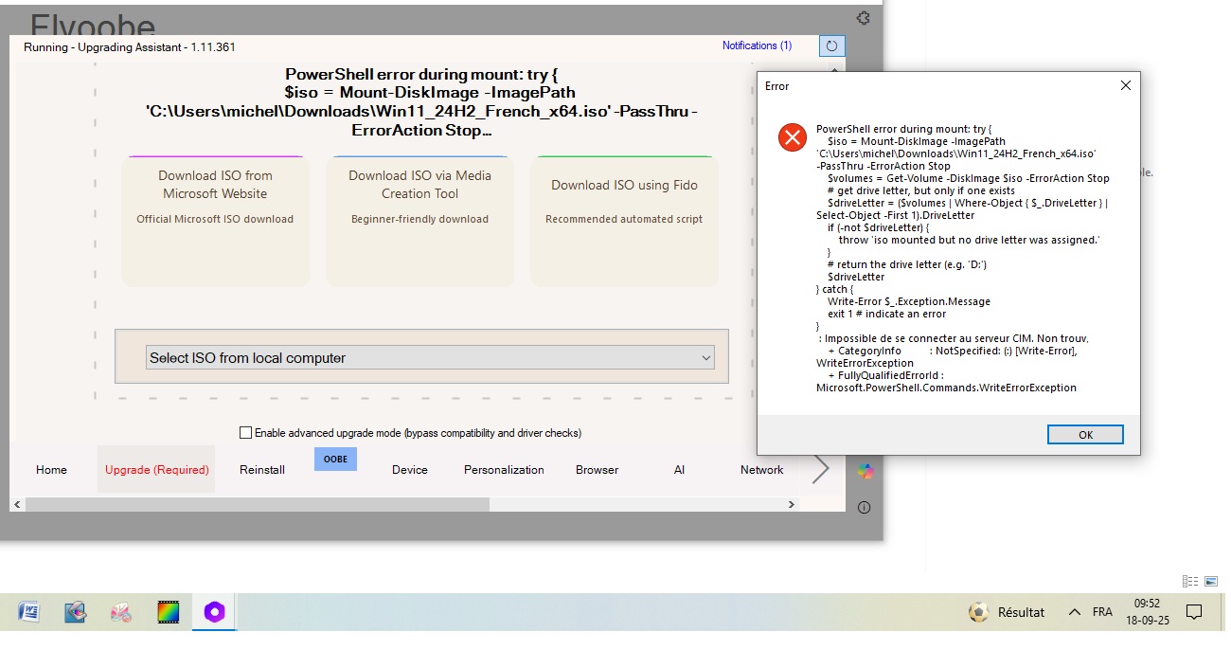This screenshot has width=1231, height=650.
Task: Click the 'Impossible de se connecter au serveur CIM' line
Action: (x=954, y=338)
